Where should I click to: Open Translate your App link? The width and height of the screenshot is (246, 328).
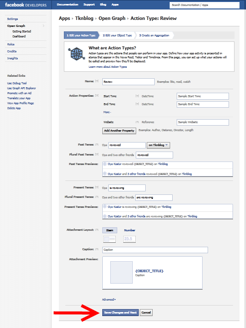click(x=19, y=98)
